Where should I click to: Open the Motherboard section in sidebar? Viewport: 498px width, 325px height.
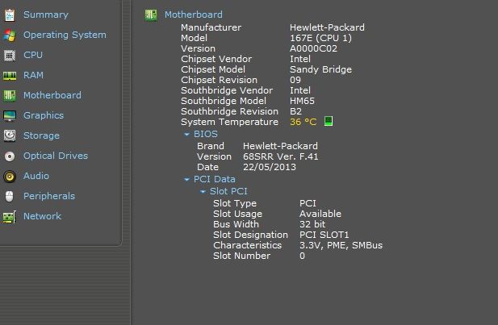[52, 95]
